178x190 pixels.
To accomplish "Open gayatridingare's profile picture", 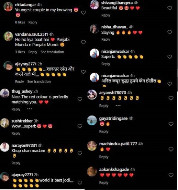I will point(92,120).
